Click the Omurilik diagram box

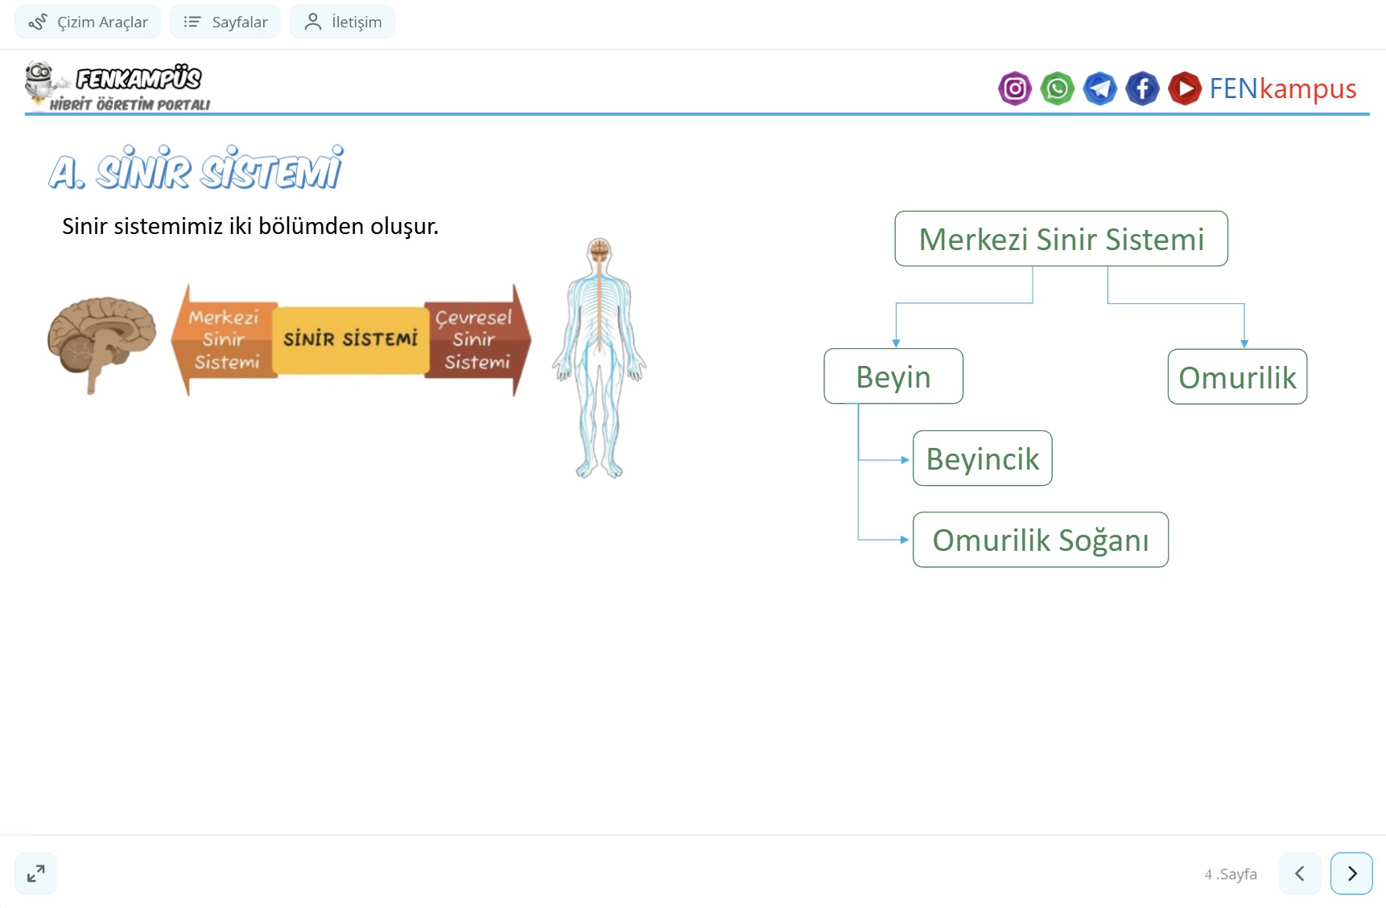point(1237,376)
